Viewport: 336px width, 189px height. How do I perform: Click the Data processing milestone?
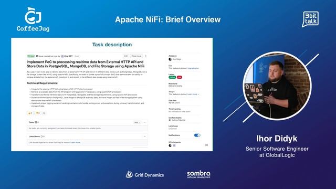pos(175,86)
